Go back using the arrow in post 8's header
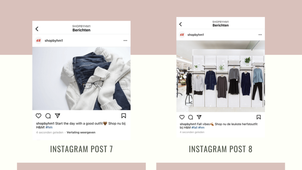This screenshot has height=170, width=302. (x=180, y=24)
